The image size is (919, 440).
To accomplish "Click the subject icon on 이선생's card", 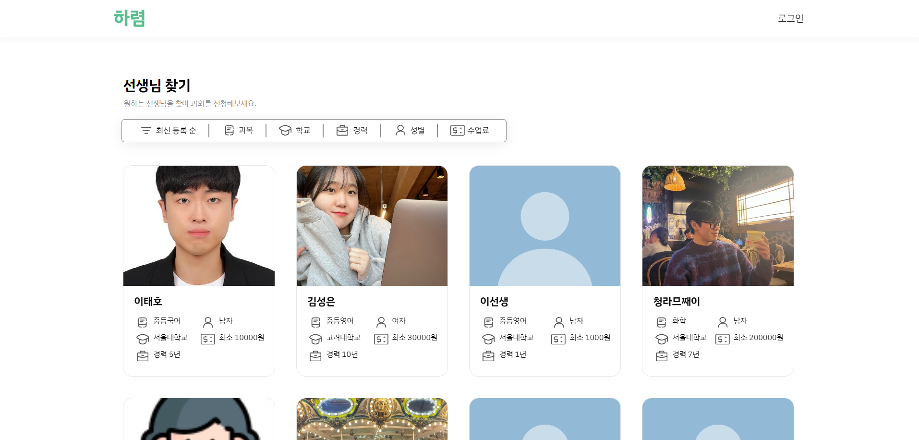I will (x=488, y=322).
